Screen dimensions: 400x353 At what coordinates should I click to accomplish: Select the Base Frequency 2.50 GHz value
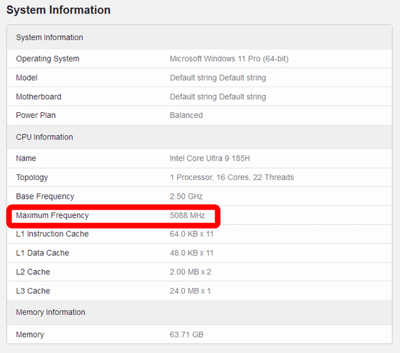(x=186, y=197)
